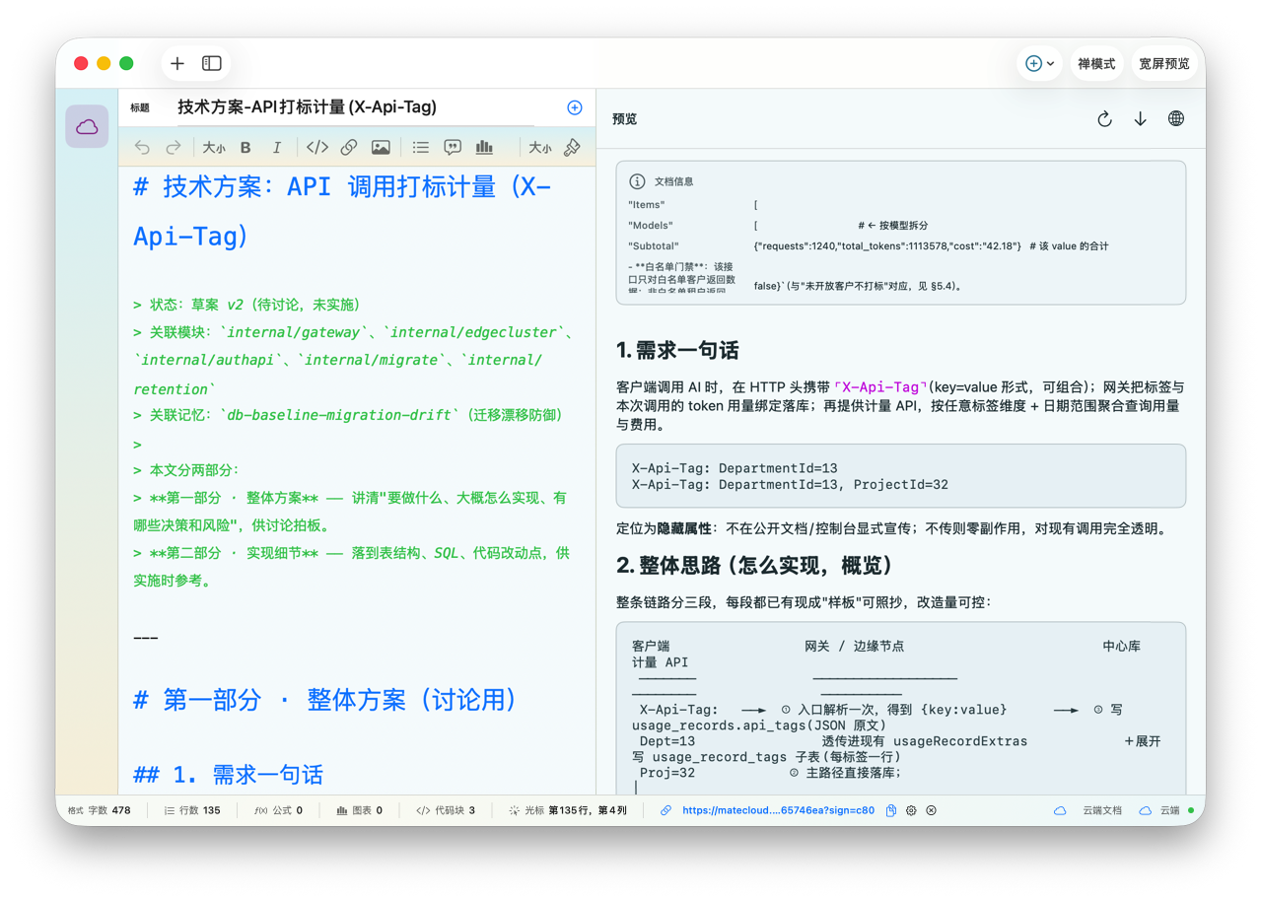Click the 1.需求一句话 preview heading
The image size is (1261, 899).
(x=677, y=350)
